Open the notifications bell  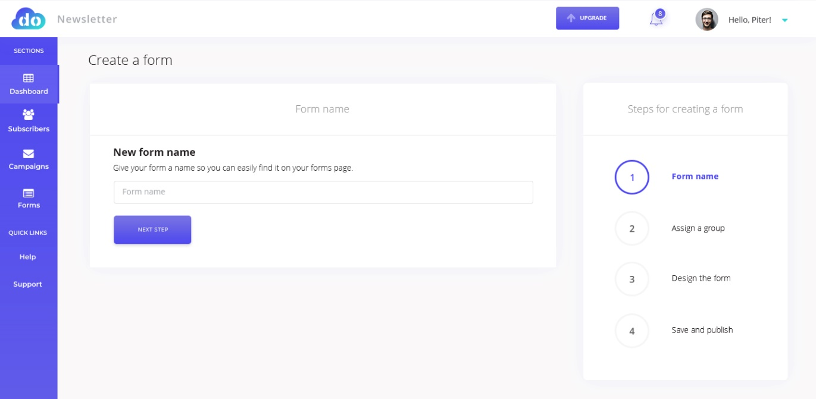pos(656,19)
